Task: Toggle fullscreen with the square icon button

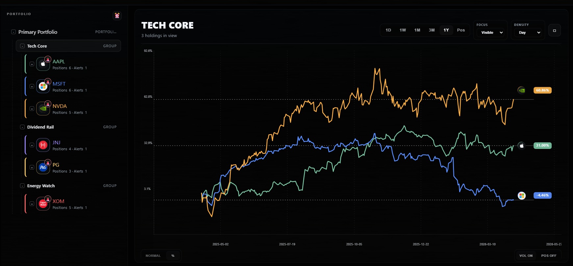Action: point(555,31)
